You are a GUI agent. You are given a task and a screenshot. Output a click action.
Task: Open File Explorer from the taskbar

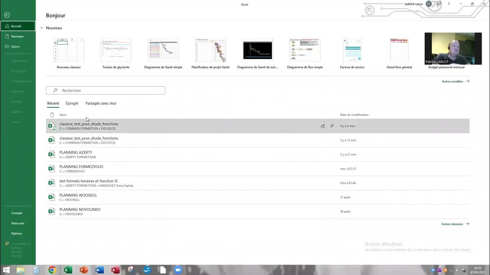21,270
